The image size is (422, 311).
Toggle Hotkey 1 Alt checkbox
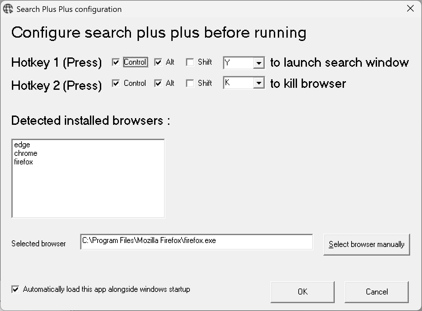coord(158,62)
